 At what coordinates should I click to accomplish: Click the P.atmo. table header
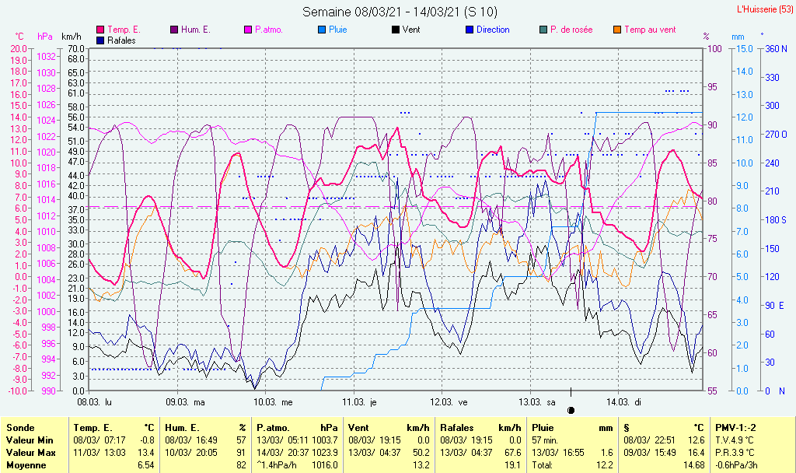[273, 429]
